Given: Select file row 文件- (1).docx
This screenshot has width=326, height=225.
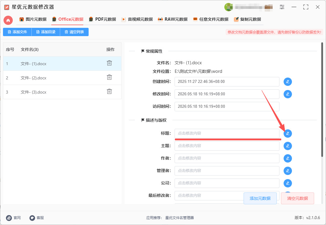Looking at the screenshot, I should point(62,64).
